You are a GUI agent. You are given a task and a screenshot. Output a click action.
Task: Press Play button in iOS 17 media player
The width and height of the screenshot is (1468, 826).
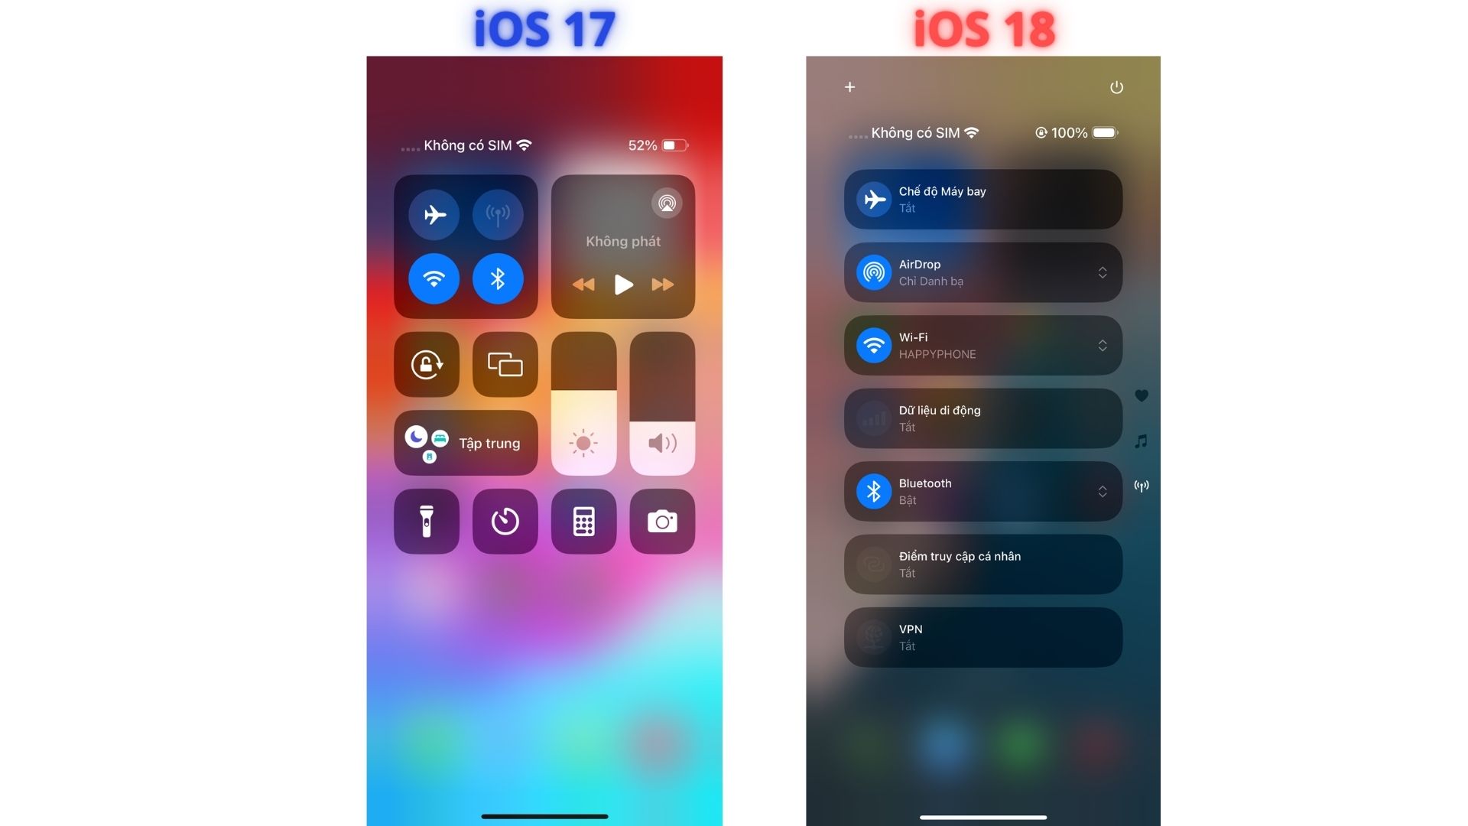[622, 282]
